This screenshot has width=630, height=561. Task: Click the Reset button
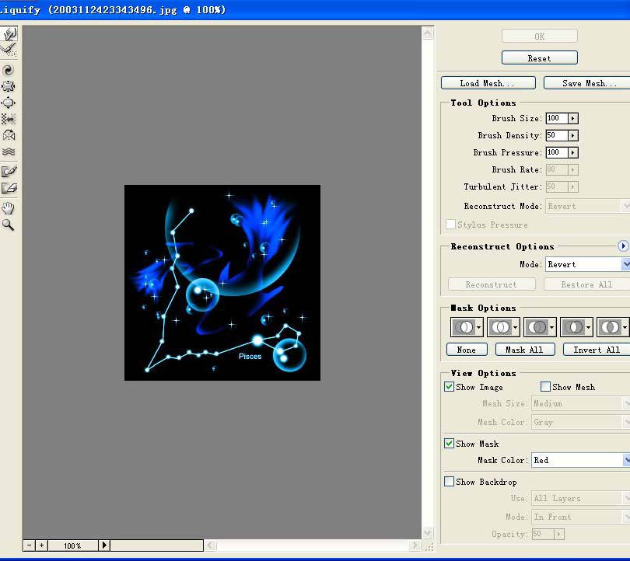[x=539, y=58]
